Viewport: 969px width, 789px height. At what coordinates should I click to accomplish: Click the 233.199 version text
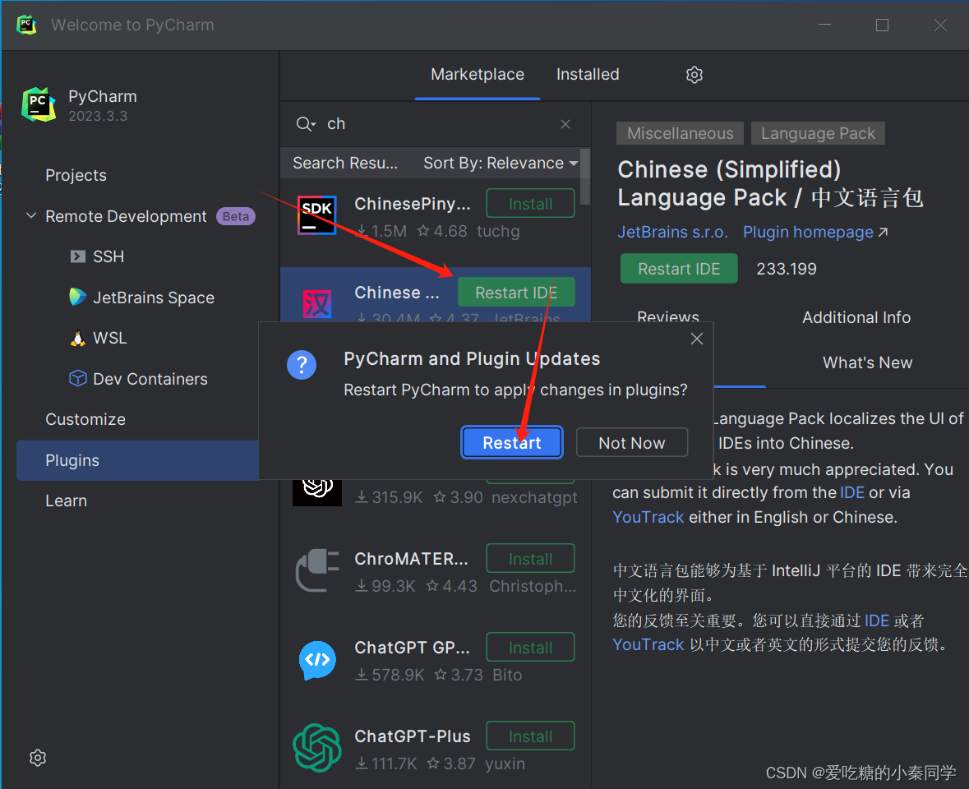pos(786,269)
